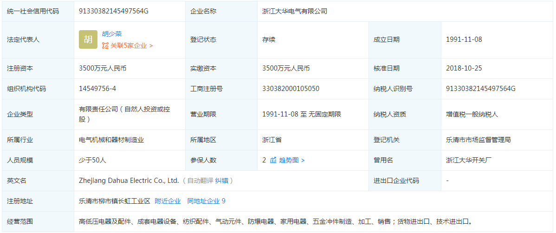Click 纠错 to correct the English name
Image resolution: width=556 pixels, height=233 pixels.
pyautogui.click(x=222, y=181)
